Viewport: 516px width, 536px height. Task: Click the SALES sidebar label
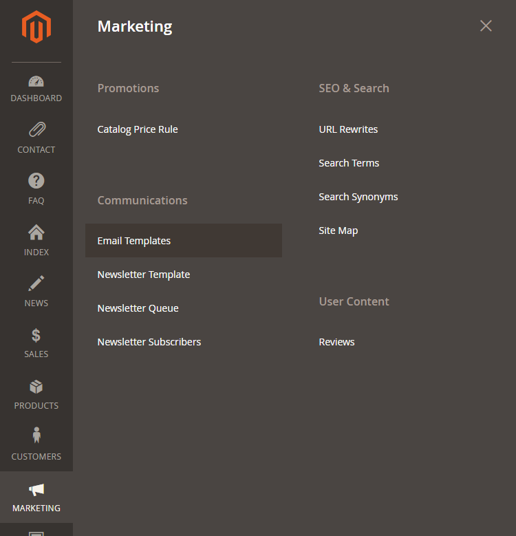(36, 354)
